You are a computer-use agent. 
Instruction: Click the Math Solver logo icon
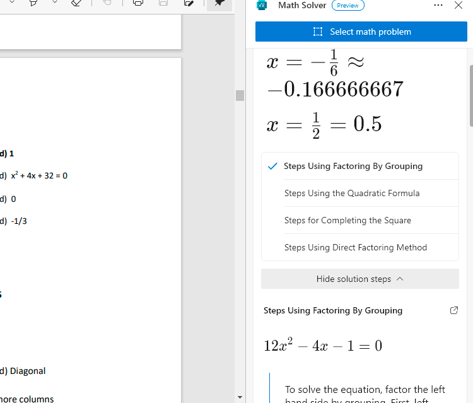point(262,5)
